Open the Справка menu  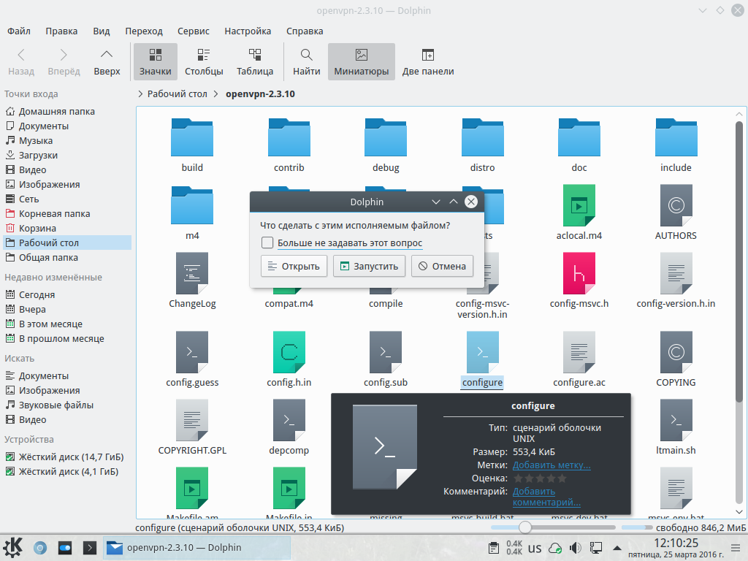click(x=305, y=31)
